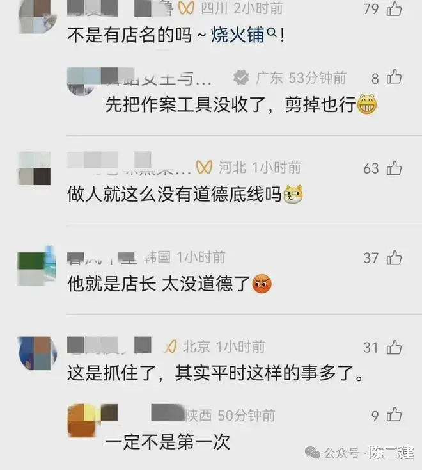Open avatar of the 北京 commenter

pos(37,353)
